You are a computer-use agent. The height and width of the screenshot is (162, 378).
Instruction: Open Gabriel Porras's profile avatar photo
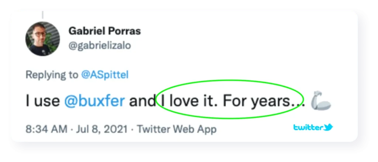tap(42, 39)
